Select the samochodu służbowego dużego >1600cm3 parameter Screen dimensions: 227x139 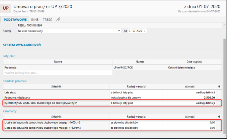coord(113,123)
